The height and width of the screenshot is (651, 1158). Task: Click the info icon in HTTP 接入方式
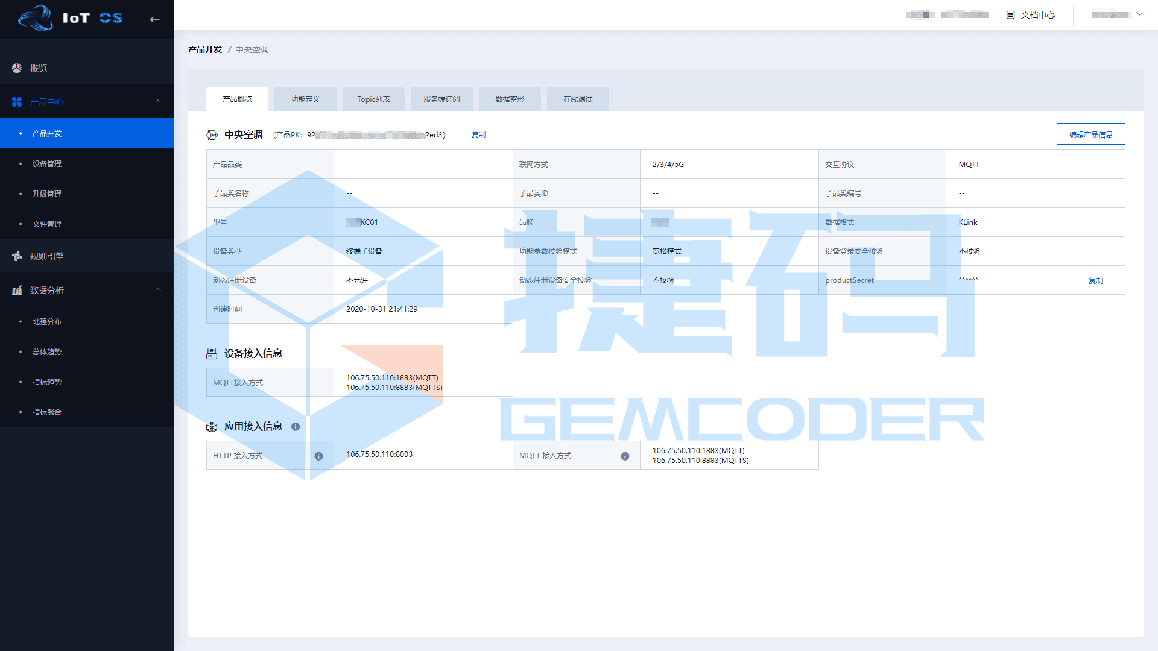[318, 456]
